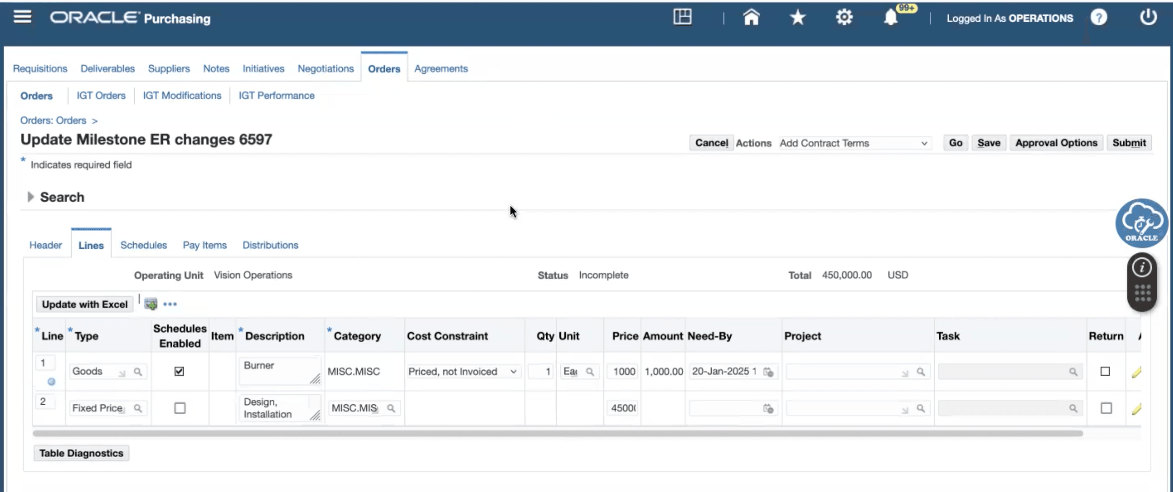This screenshot has width=1173, height=492.
Task: Check the Return box on line 1
Action: (1106, 371)
